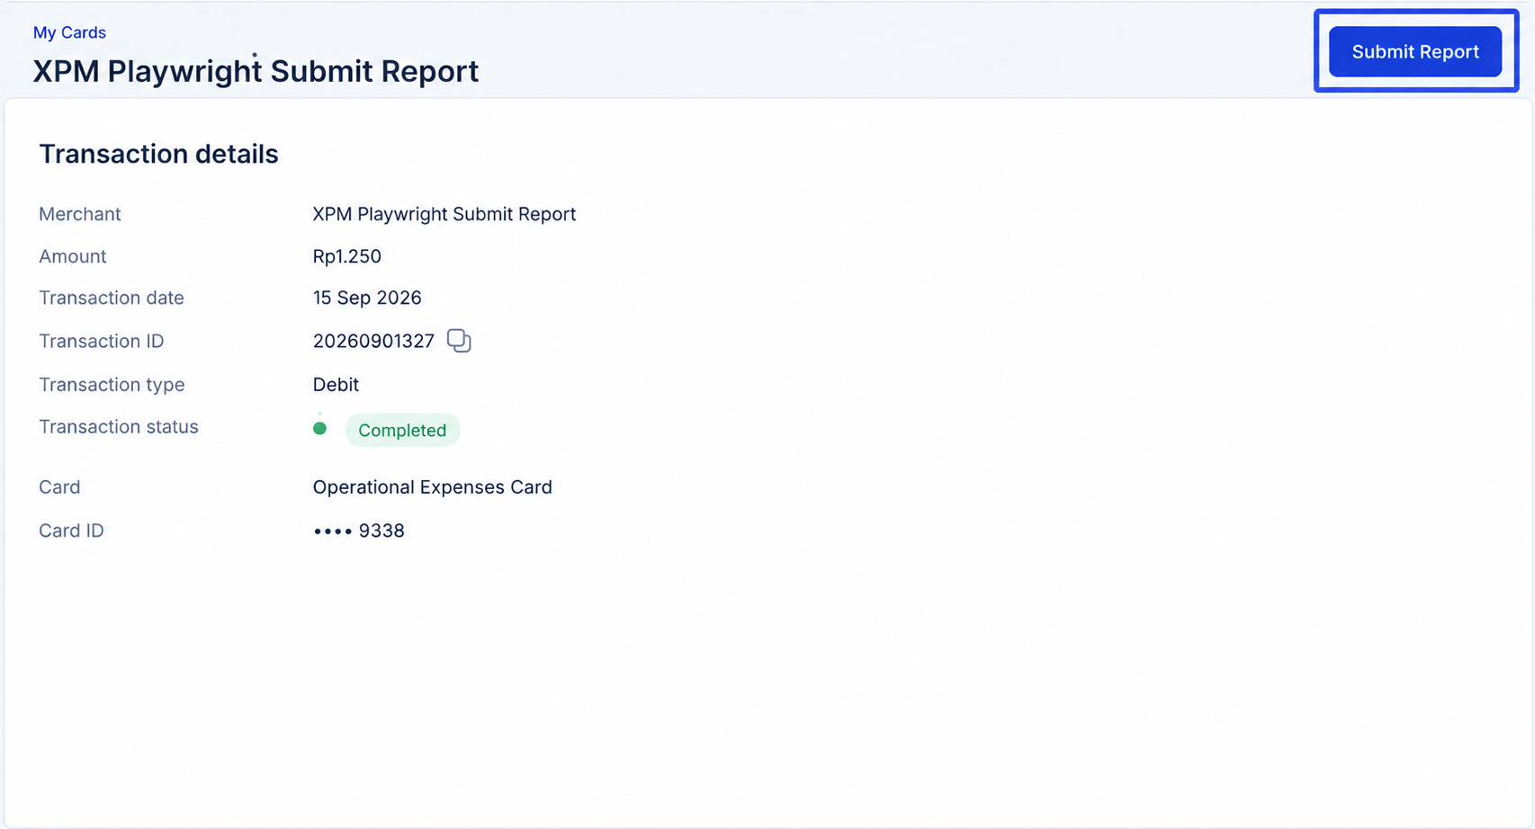Open the My Cards breadcrumb link
1535x829 pixels.
pyautogui.click(x=69, y=32)
